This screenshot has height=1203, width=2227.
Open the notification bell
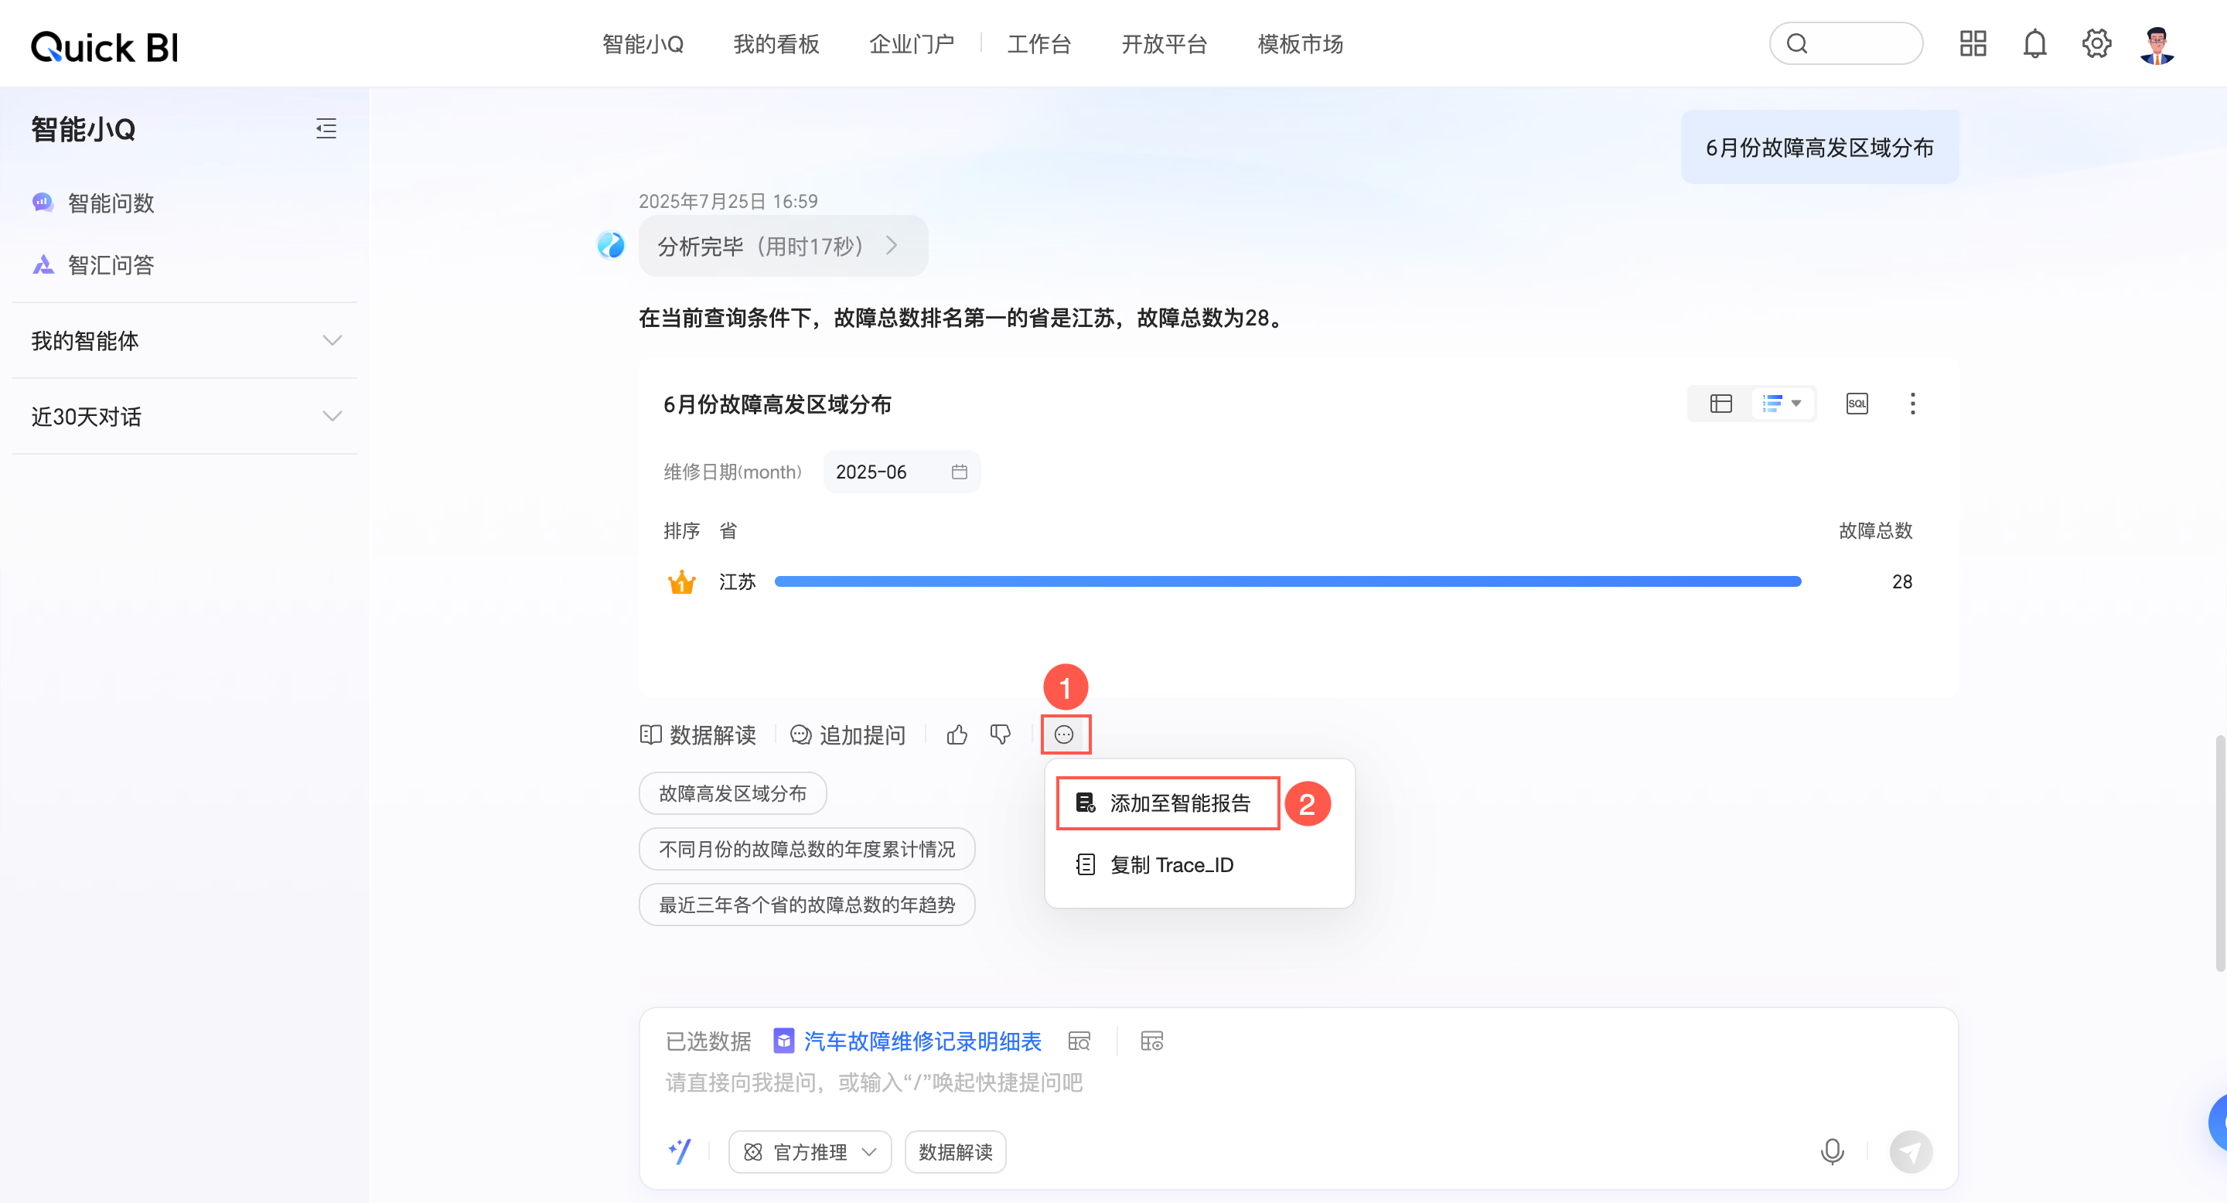(2034, 43)
